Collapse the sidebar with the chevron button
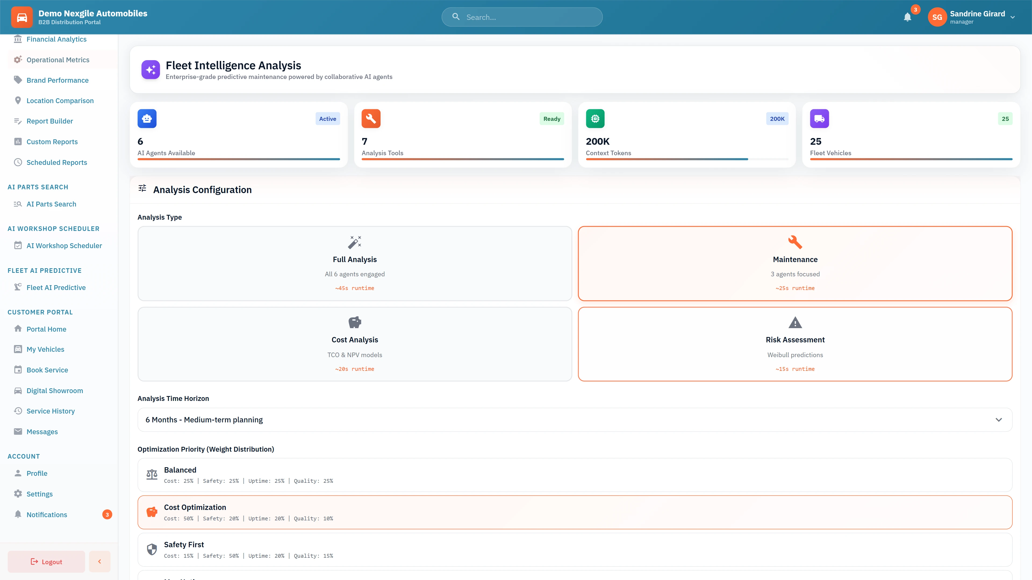Image resolution: width=1032 pixels, height=580 pixels. coord(99,561)
